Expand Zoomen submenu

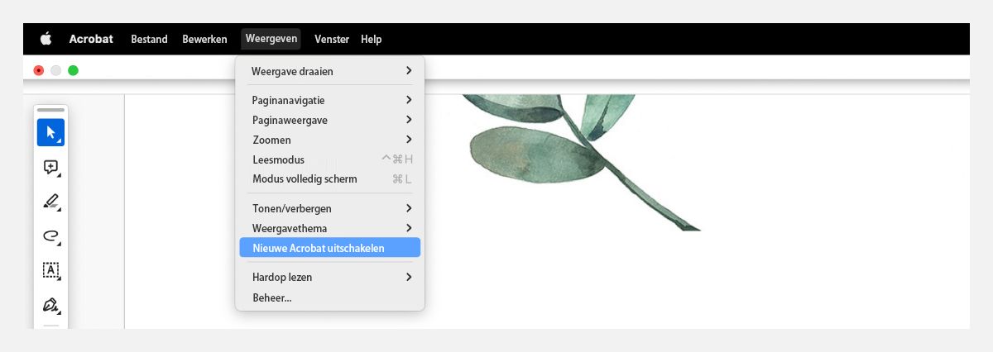pyautogui.click(x=330, y=140)
